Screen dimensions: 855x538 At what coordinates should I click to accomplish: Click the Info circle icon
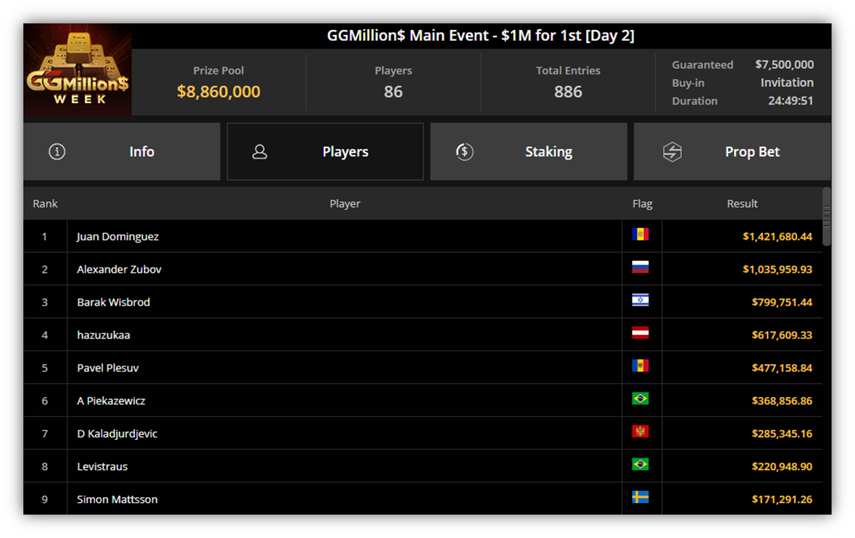(x=57, y=152)
